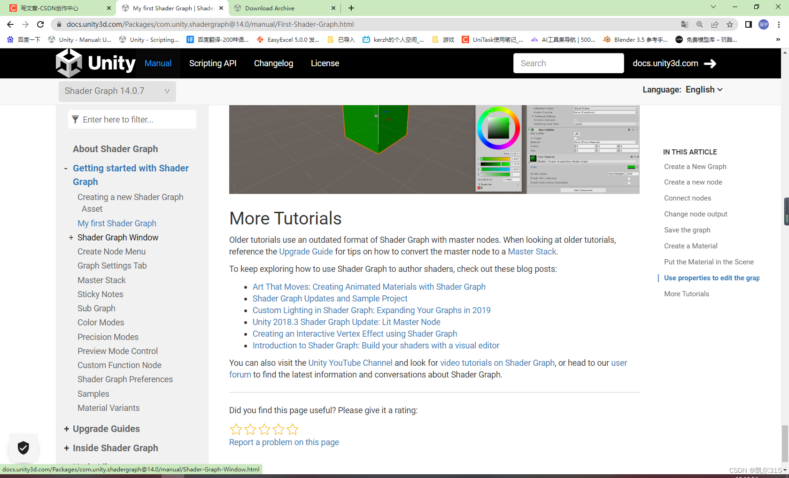Click the translate page icon in address bar
The height and width of the screenshot is (478, 789).
click(x=685, y=24)
